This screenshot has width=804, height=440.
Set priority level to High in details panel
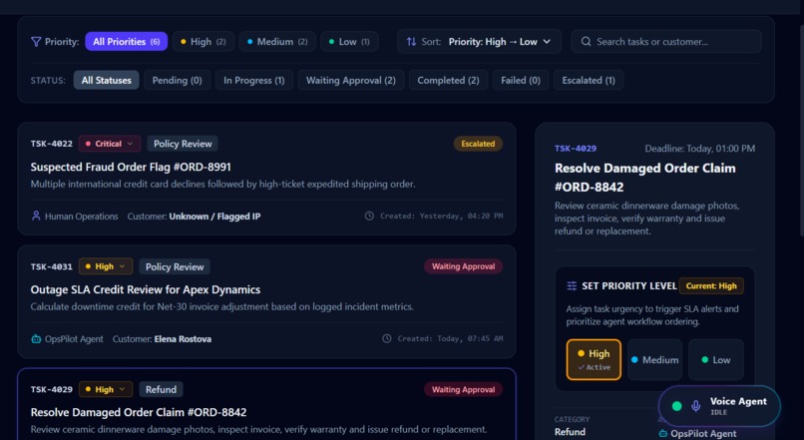point(594,359)
